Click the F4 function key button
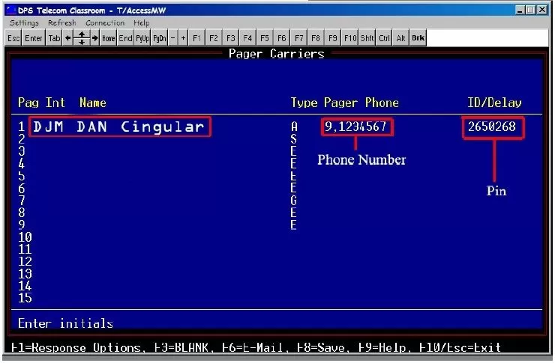555x363 pixels. pos(247,37)
